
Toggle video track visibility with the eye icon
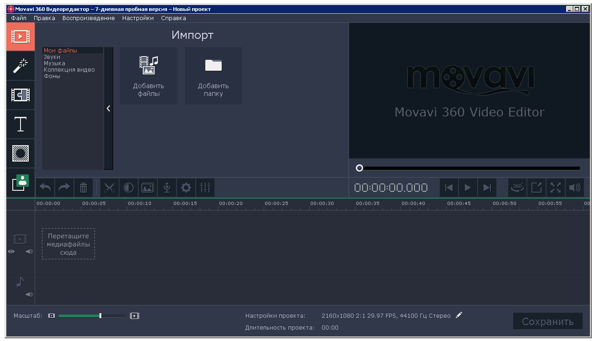(11, 251)
